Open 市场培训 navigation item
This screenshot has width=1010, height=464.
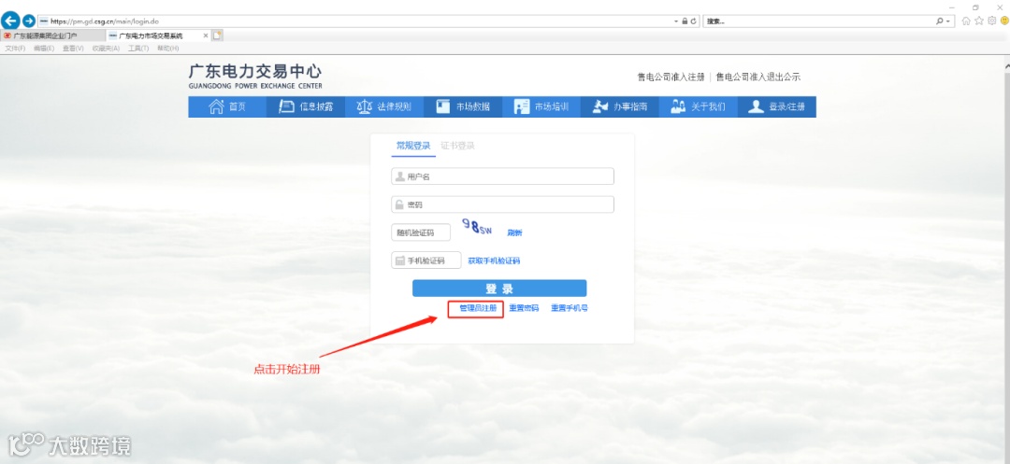[541, 107]
